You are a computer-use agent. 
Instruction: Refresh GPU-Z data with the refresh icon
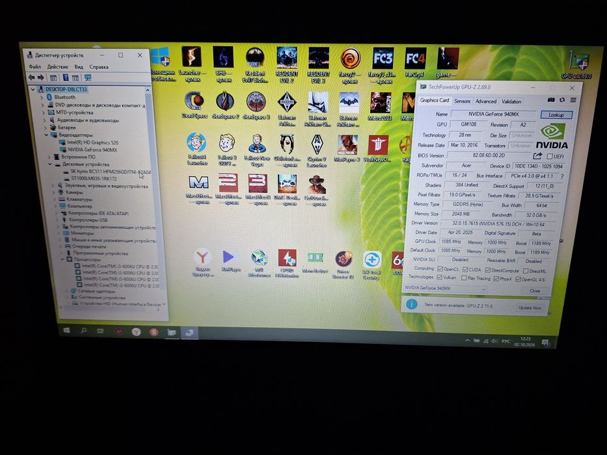[562, 100]
